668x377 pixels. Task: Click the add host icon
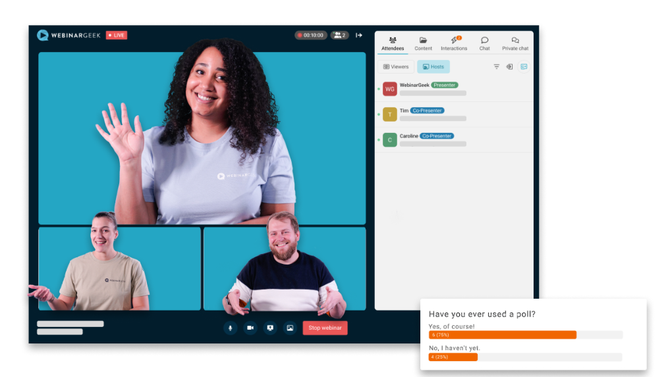tap(523, 66)
